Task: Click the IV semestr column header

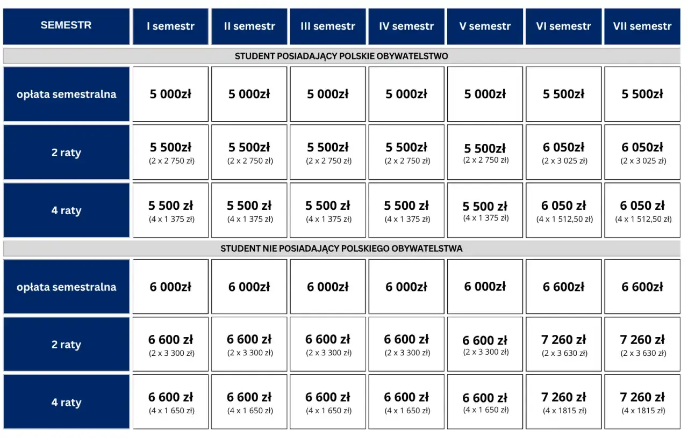Action: pos(406,26)
